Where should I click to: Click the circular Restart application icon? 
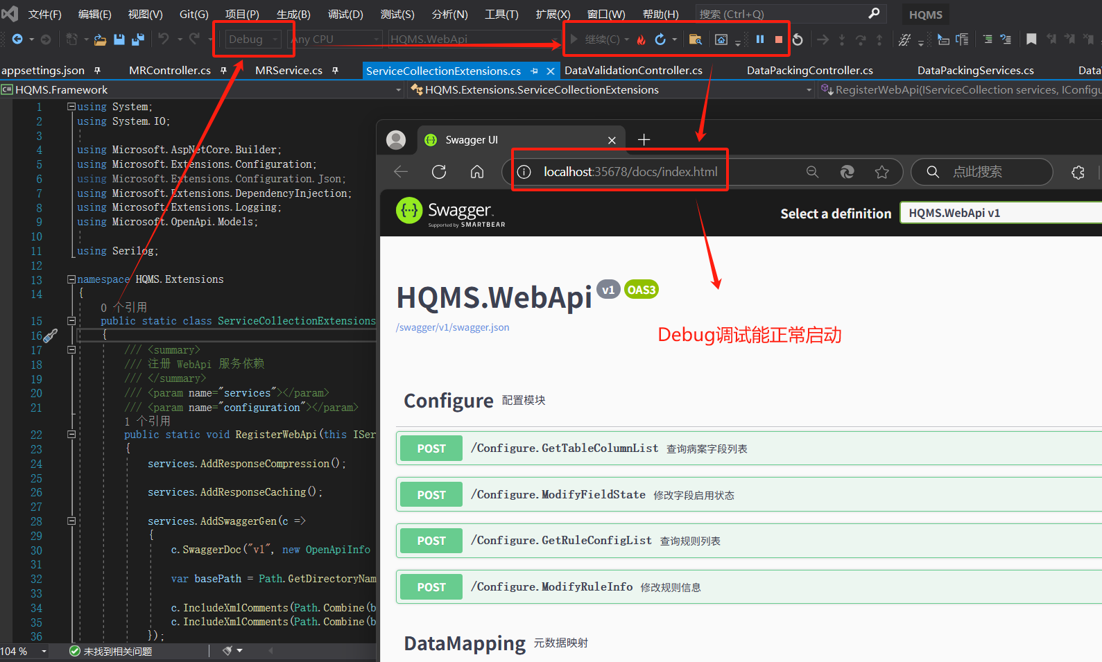click(x=660, y=40)
